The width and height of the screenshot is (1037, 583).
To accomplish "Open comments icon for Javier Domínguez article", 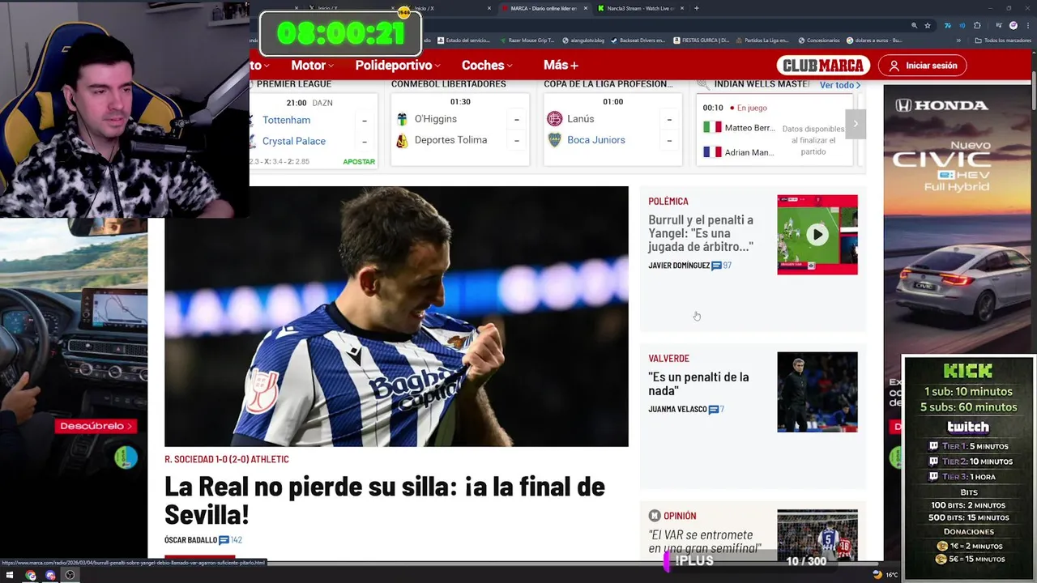I will 716,266.
